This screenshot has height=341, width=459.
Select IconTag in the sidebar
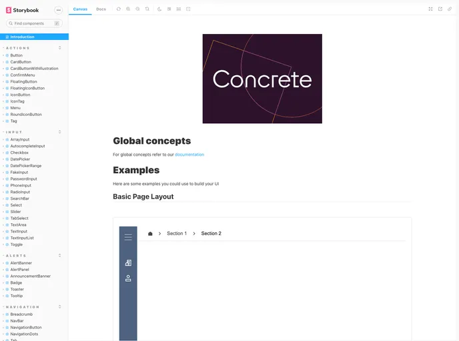(17, 101)
